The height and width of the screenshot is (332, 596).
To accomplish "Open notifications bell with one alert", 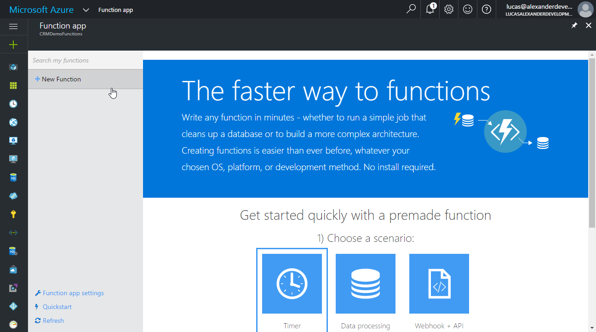I will (x=430, y=9).
